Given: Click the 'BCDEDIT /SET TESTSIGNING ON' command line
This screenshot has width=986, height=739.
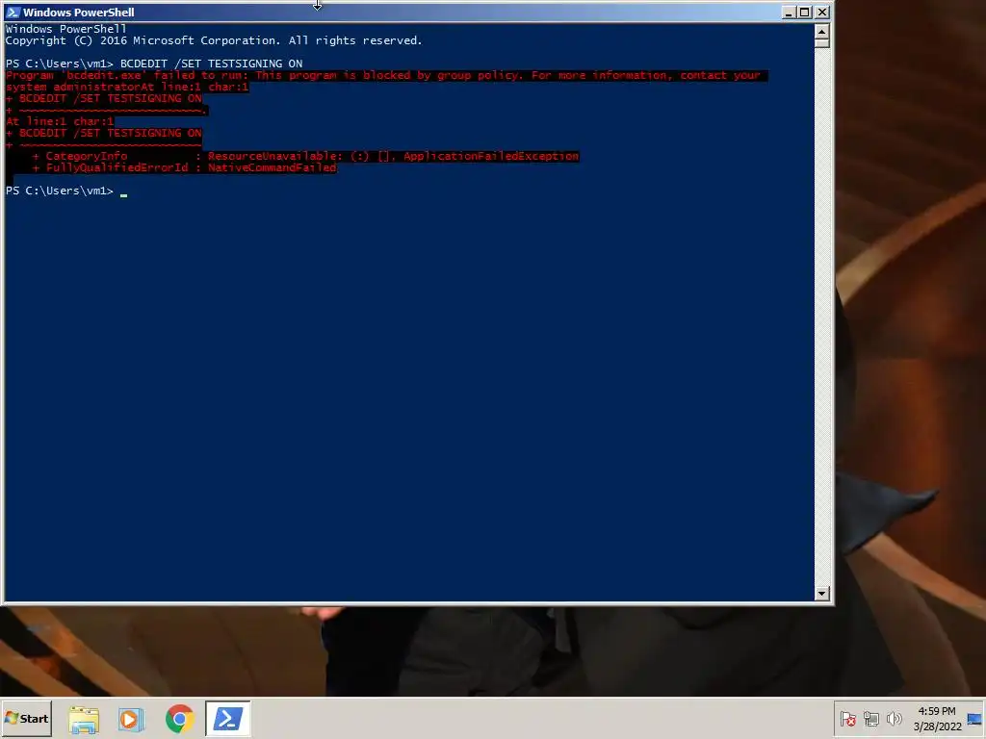Looking at the screenshot, I should (154, 64).
